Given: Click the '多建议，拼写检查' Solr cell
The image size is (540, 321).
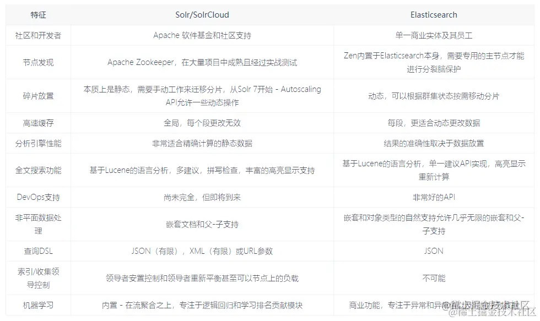Looking at the screenshot, I should 202,170.
